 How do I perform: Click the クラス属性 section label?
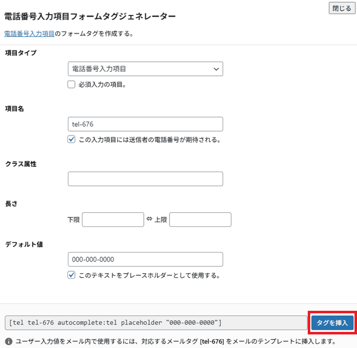pyautogui.click(x=21, y=164)
